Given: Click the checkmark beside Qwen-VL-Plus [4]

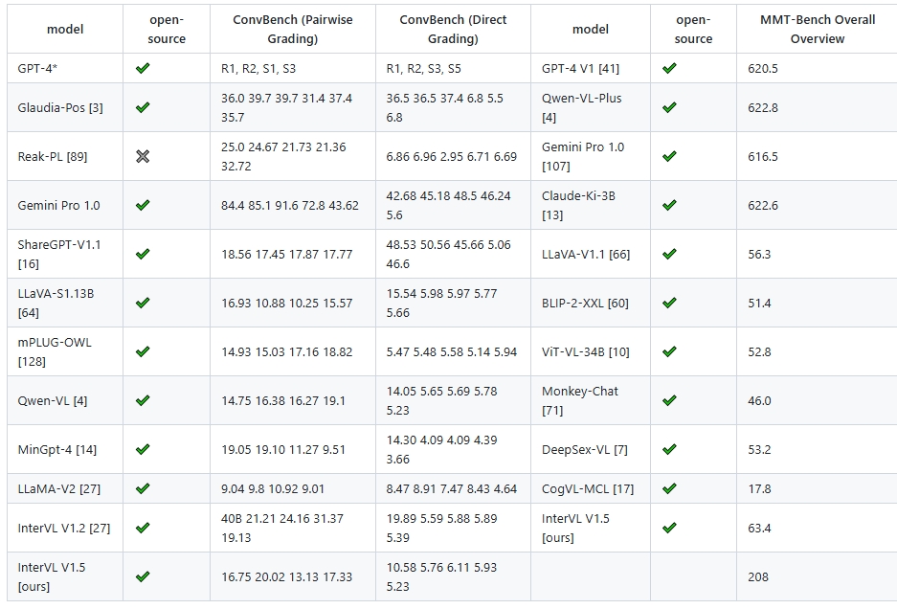Looking at the screenshot, I should pos(669,107).
